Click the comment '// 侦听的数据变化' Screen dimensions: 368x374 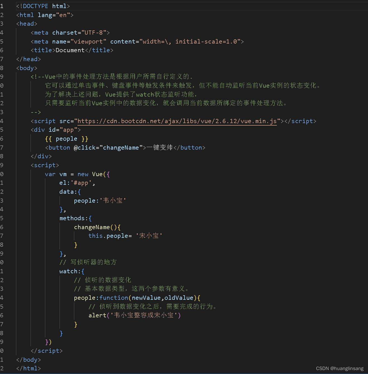(x=103, y=280)
